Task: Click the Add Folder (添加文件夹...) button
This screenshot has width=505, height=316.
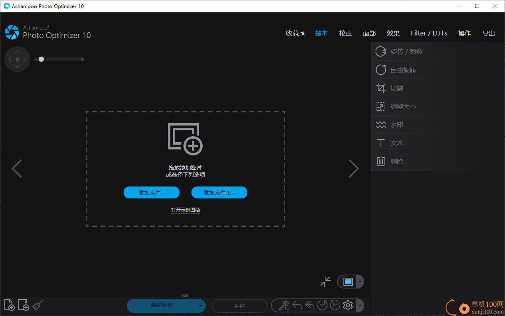Action: tap(219, 192)
